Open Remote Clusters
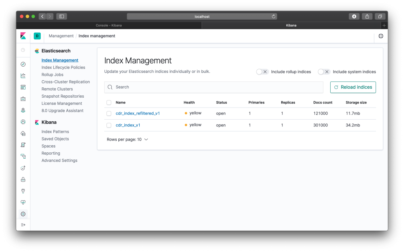The width and height of the screenshot is (404, 252). [57, 89]
